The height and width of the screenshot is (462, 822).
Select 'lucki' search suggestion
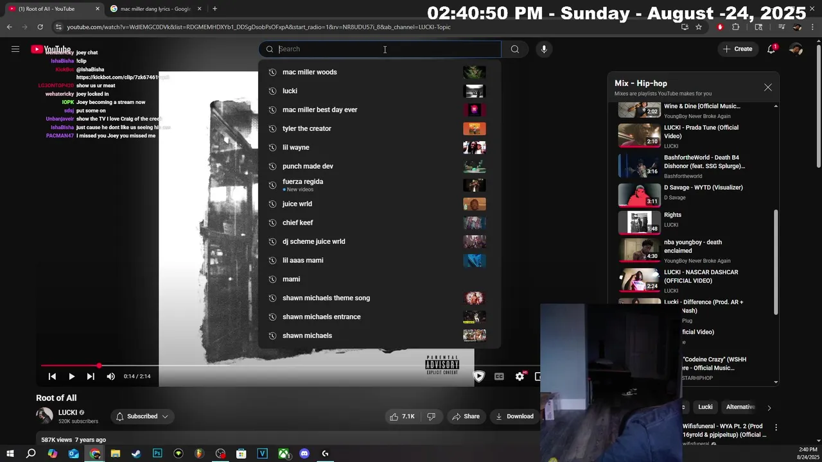[x=379, y=90]
